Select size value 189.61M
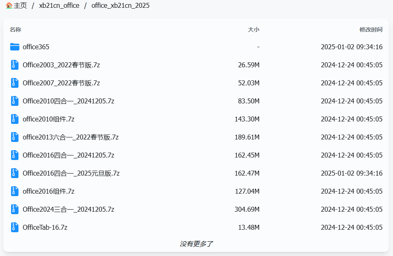This screenshot has width=393, height=256. pyautogui.click(x=247, y=137)
